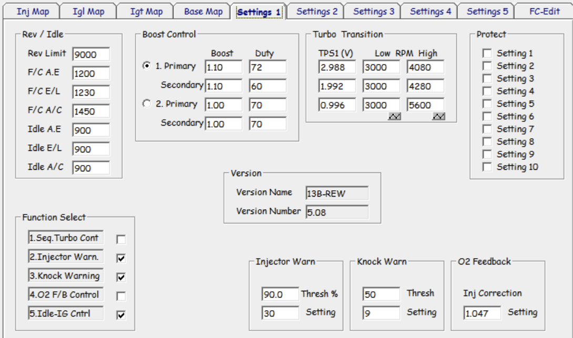
Task: Enable the Seq.Turbo Cont function checkbox
Action: pos(121,240)
